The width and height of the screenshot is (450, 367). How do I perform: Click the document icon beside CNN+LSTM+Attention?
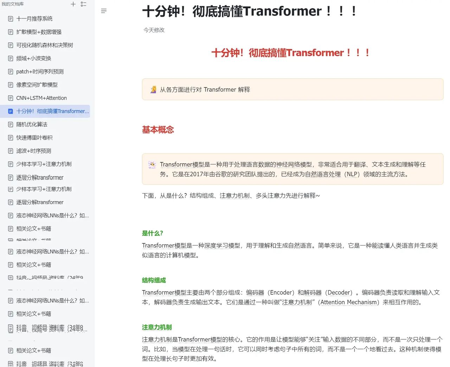click(10, 98)
